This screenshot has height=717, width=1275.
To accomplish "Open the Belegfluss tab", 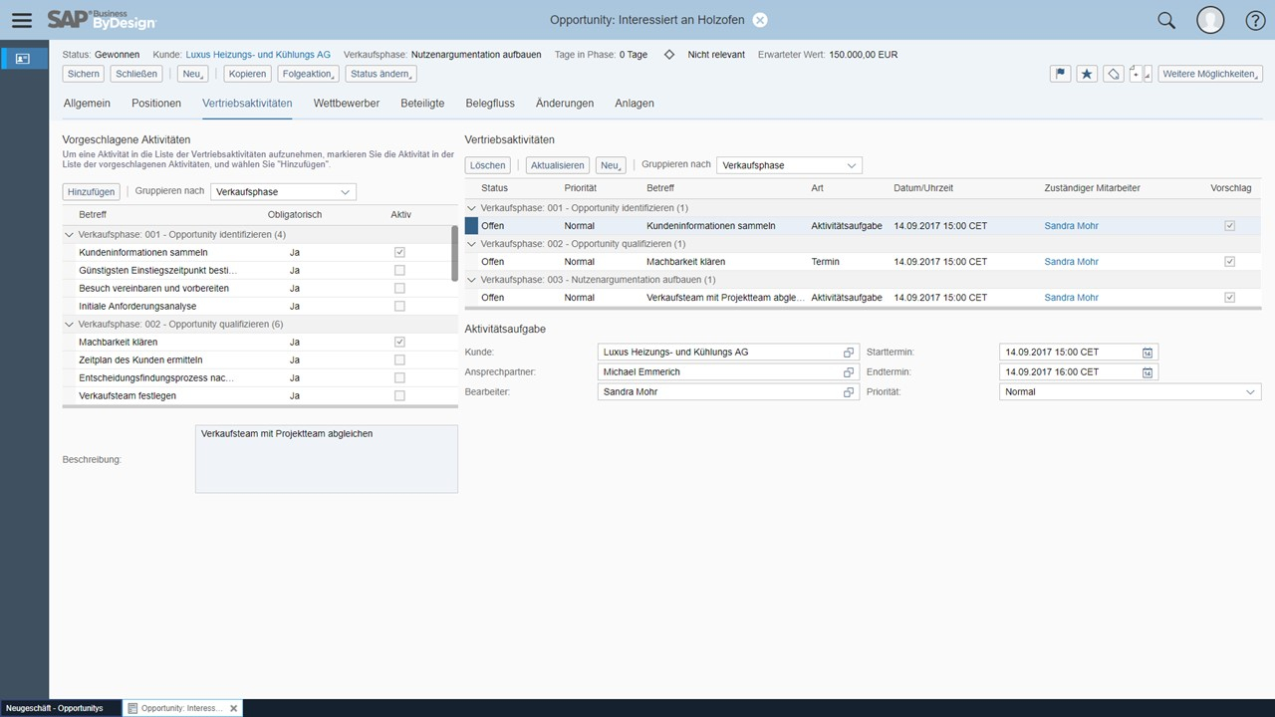I will click(x=489, y=104).
